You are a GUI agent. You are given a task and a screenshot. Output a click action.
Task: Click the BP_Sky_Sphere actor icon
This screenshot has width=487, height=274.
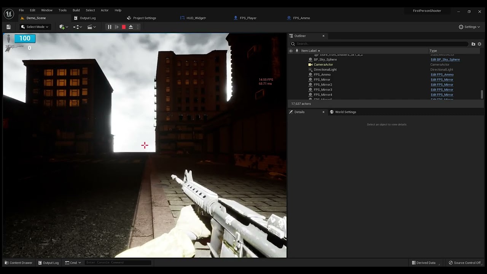tap(310, 60)
